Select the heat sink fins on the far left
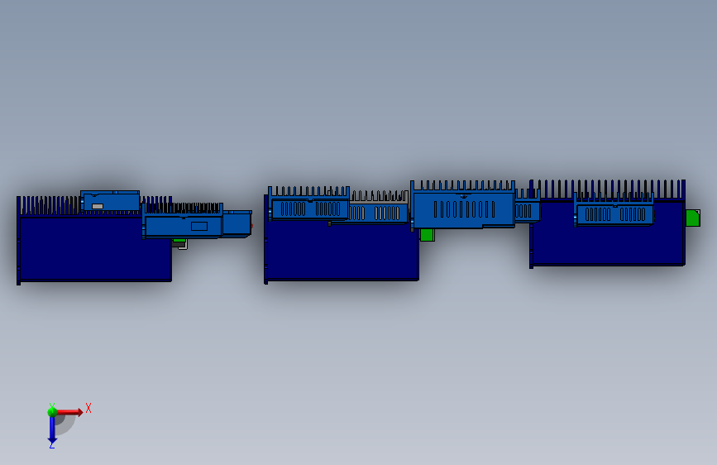The image size is (717, 465). click(50, 206)
